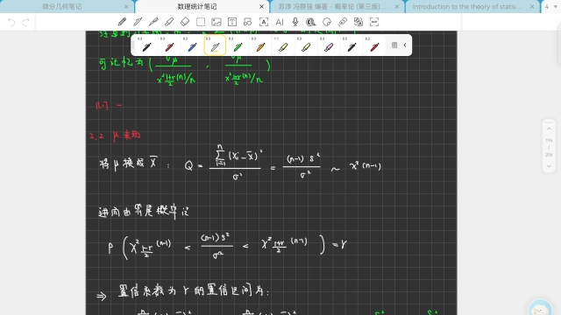Go to previous page with up chevron
The height and width of the screenshot is (315, 561).
(x=549, y=129)
